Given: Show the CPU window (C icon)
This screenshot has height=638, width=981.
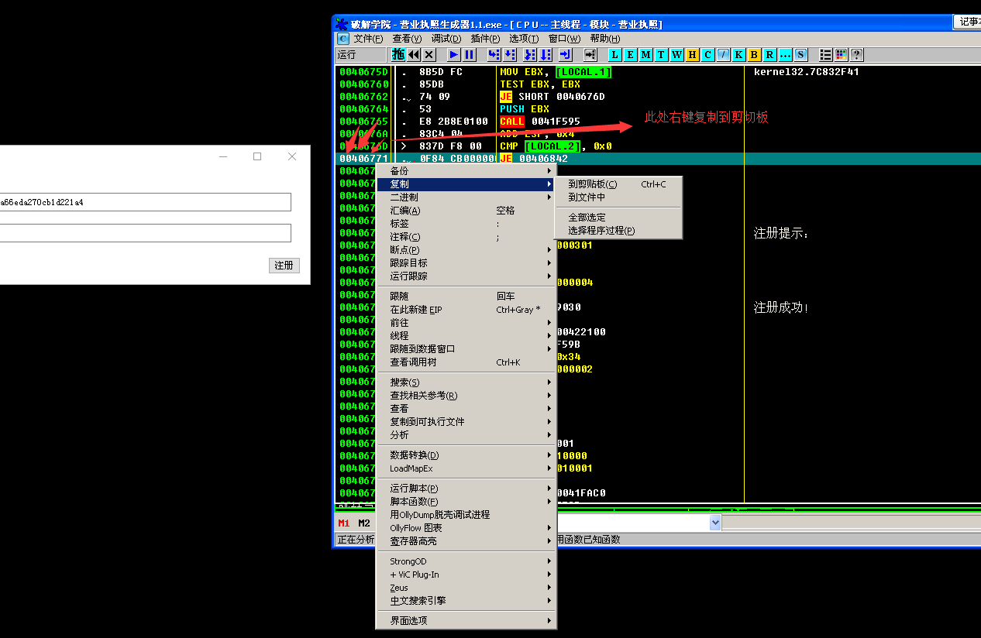Looking at the screenshot, I should [707, 55].
